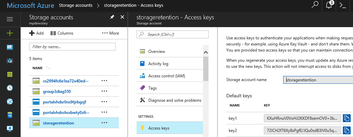
Task: Click the green plus New resource icon
Action: [10, 33]
